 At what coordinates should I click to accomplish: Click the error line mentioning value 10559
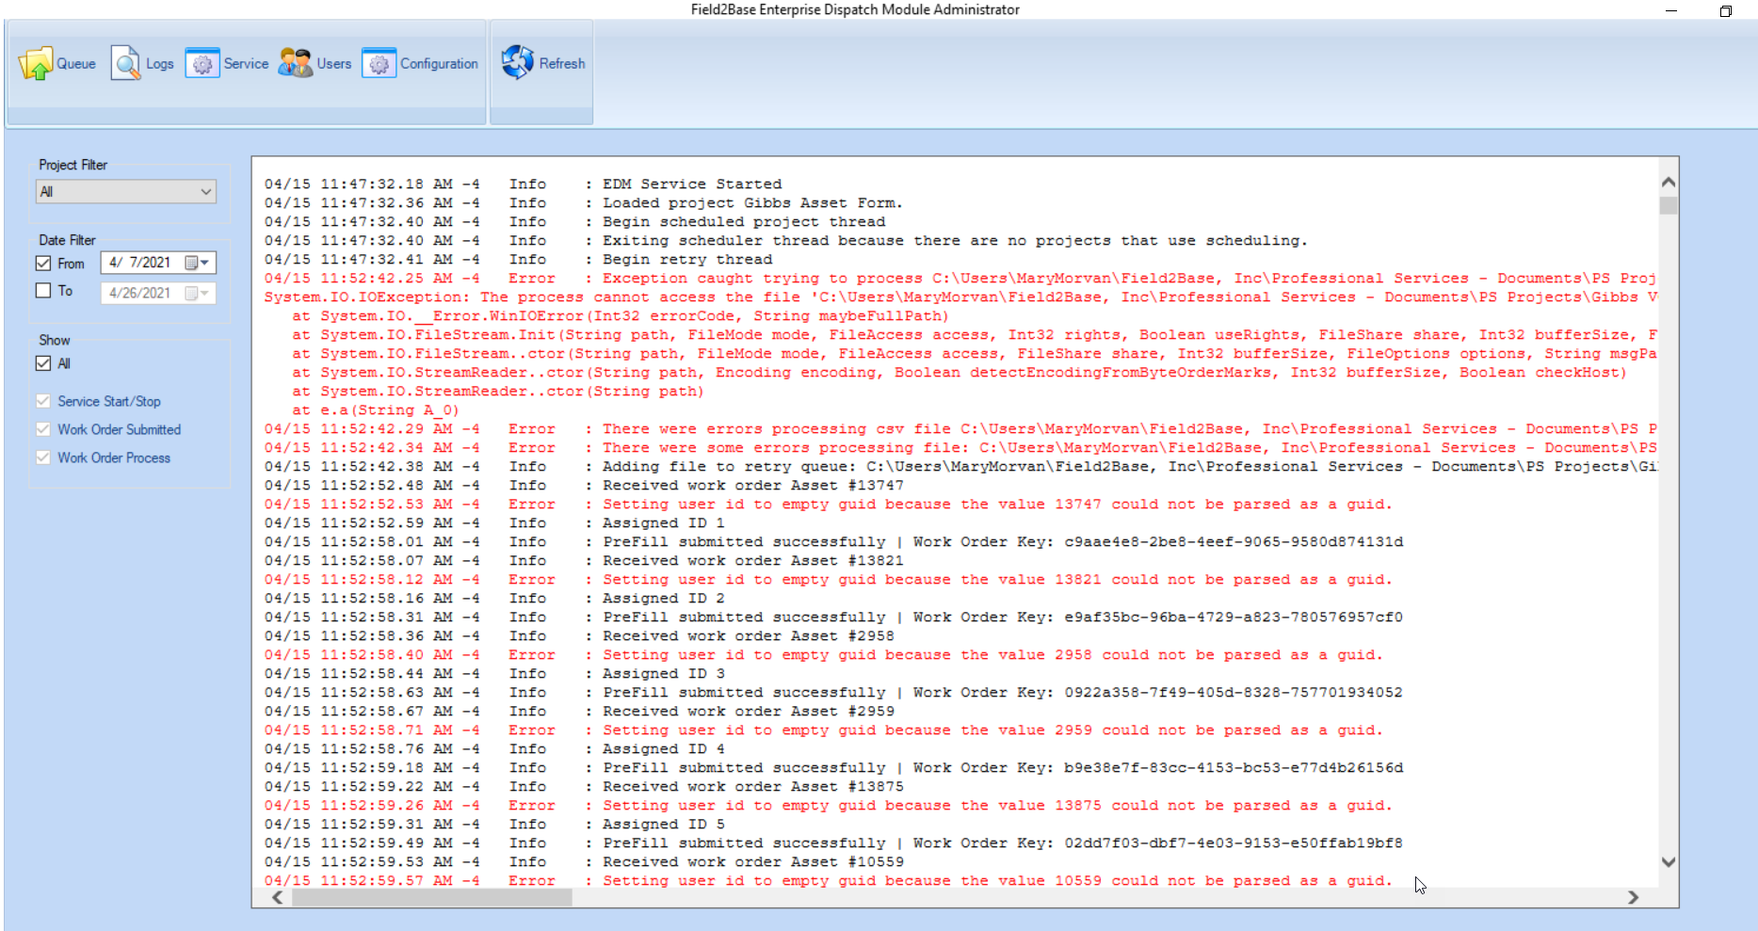[x=828, y=881]
